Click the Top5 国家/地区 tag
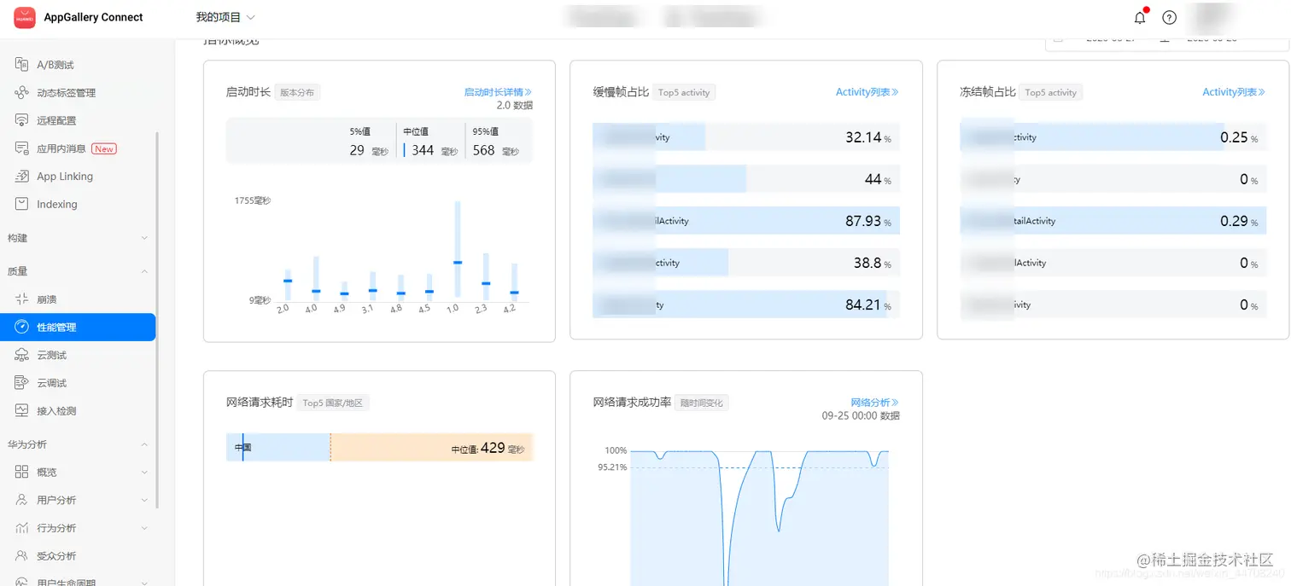The width and height of the screenshot is (1291, 586). pos(334,403)
